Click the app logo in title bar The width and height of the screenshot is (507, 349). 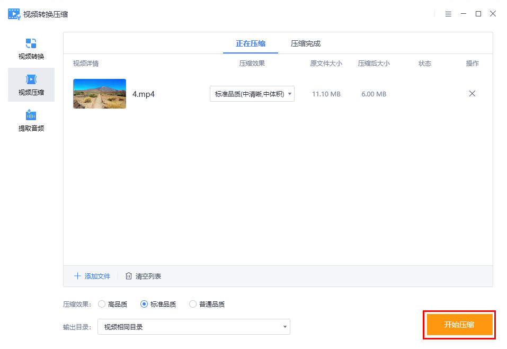point(14,14)
